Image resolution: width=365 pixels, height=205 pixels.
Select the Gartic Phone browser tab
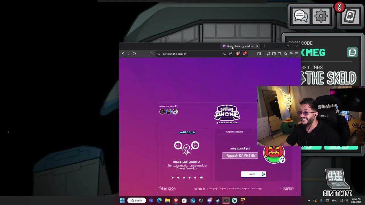(x=240, y=46)
